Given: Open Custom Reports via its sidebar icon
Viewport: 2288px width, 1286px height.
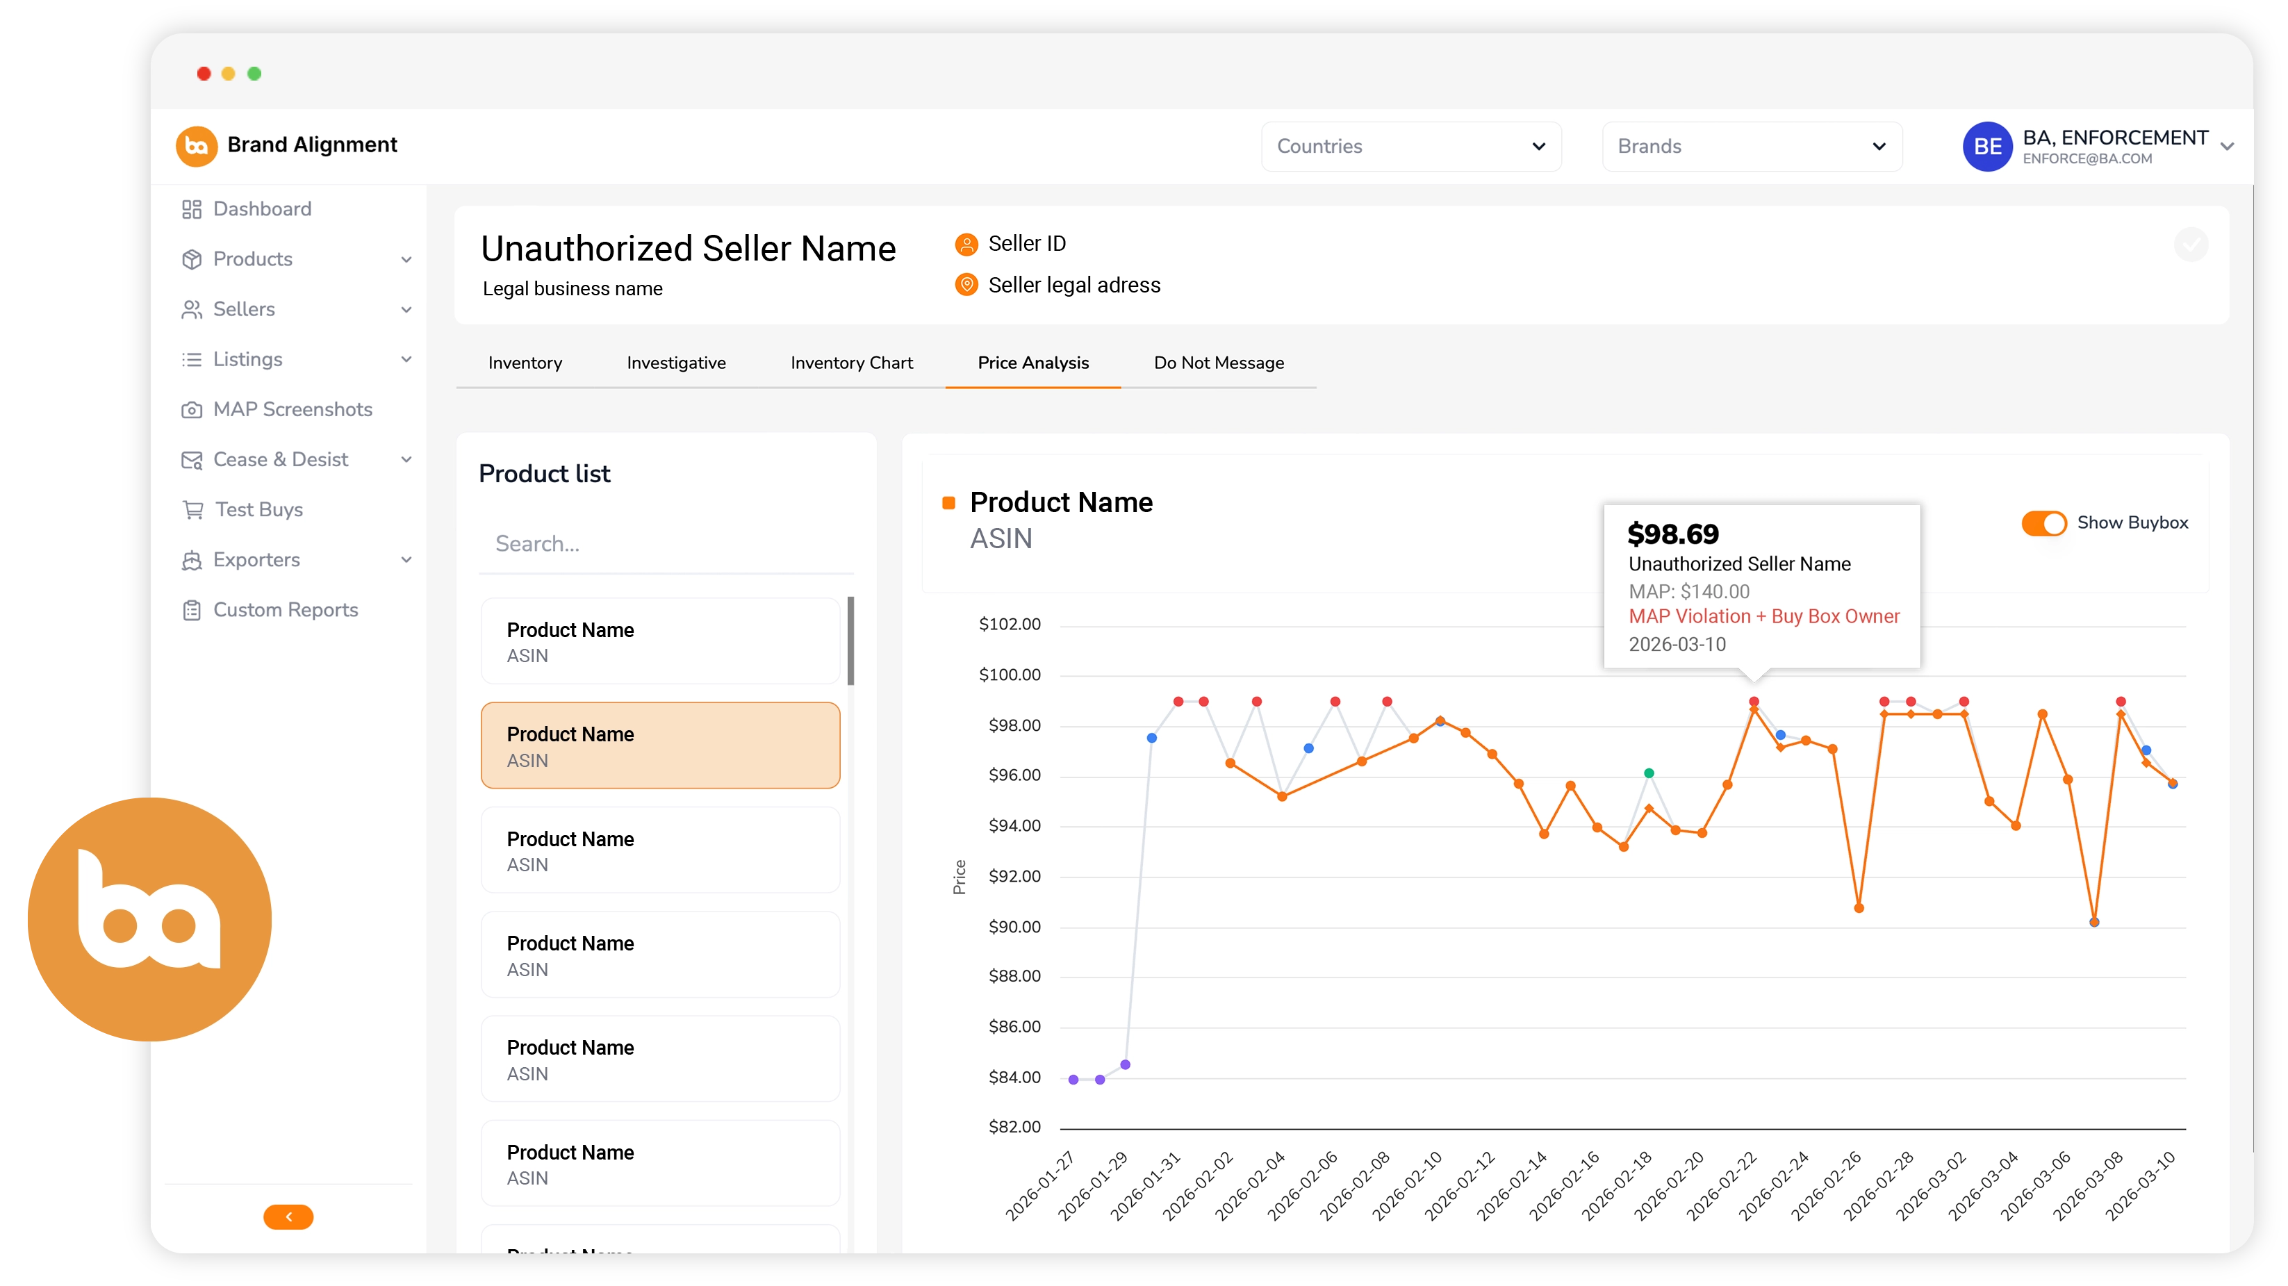Looking at the screenshot, I should coord(192,610).
